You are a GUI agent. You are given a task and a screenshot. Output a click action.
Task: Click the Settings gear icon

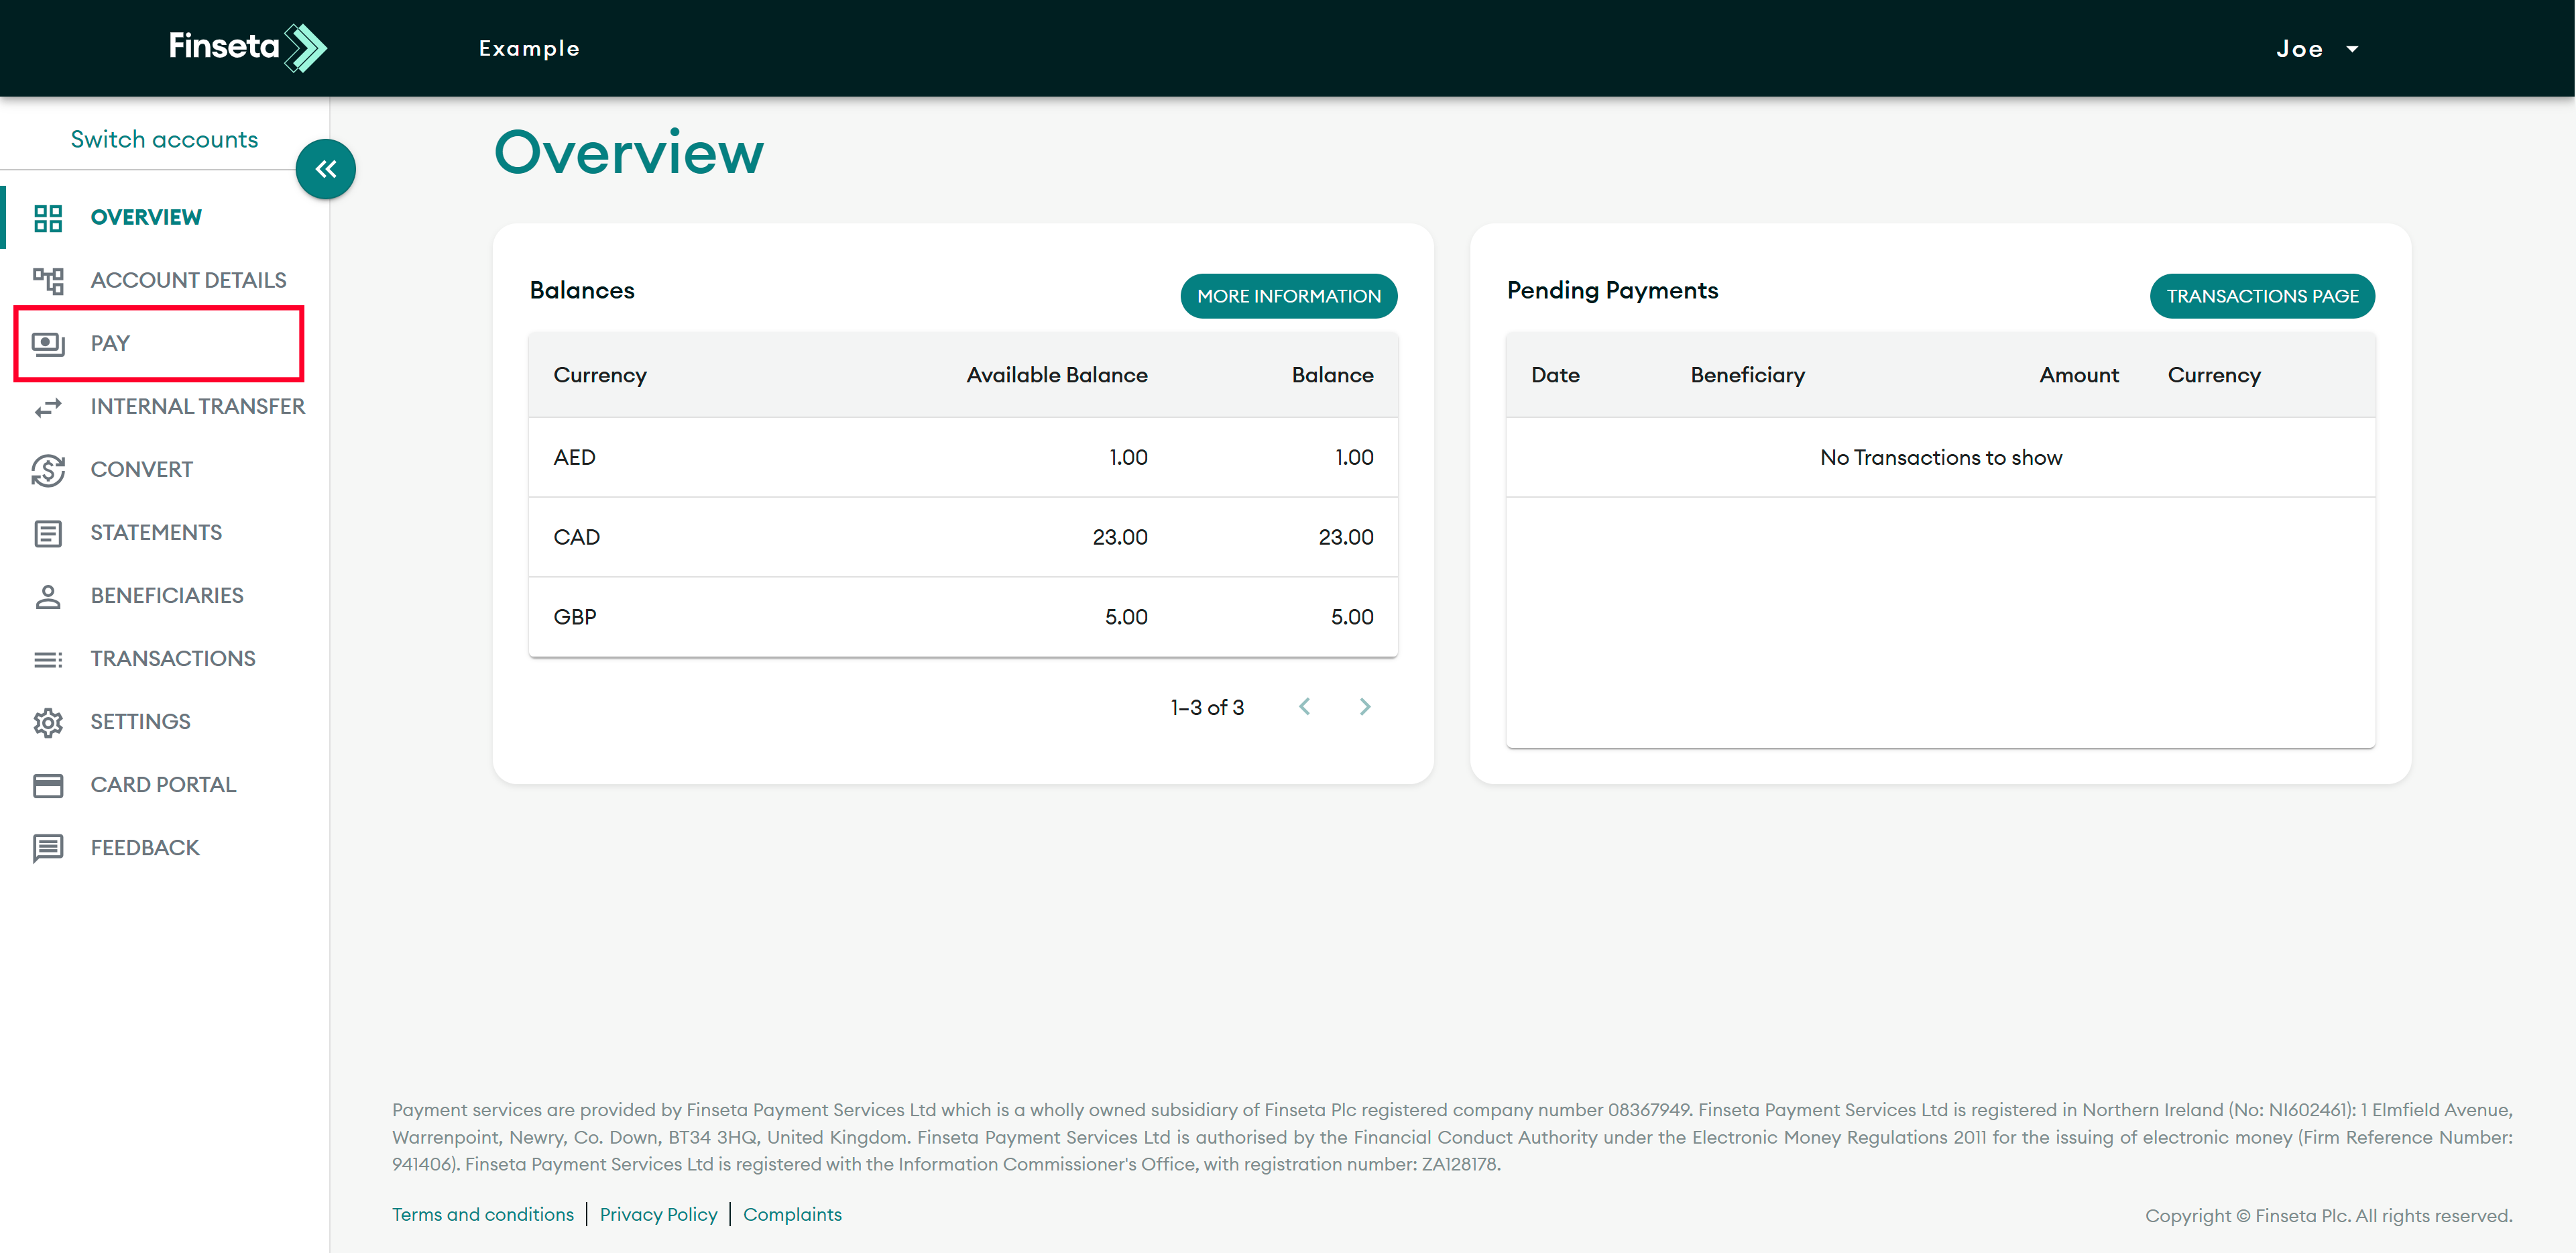point(47,722)
